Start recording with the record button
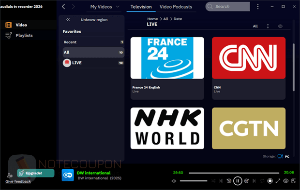The height and width of the screenshot is (190, 300). click(x=270, y=181)
